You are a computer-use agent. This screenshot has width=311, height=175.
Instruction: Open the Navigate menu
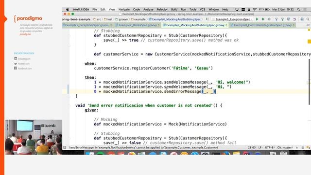(124, 9)
